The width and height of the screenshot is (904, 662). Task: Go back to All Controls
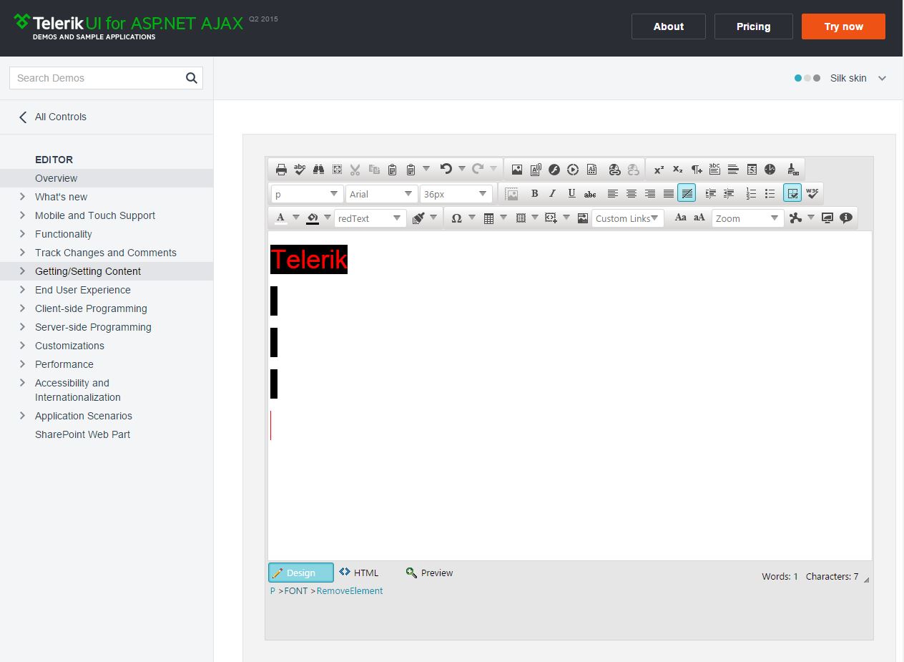pyautogui.click(x=53, y=117)
